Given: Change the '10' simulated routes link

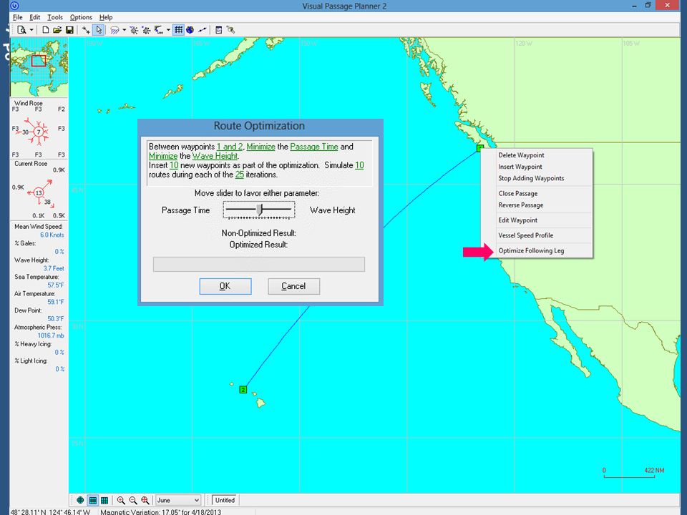Looking at the screenshot, I should tap(359, 165).
